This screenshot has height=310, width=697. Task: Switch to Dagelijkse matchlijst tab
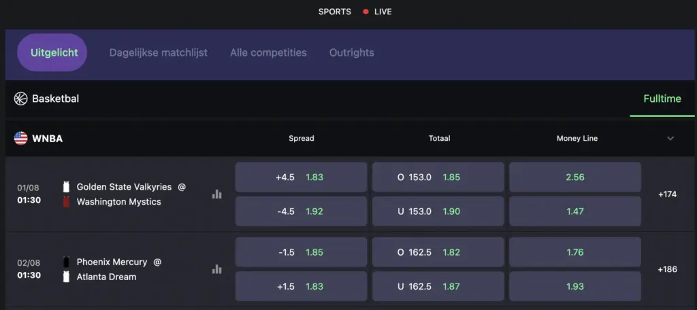click(x=159, y=52)
